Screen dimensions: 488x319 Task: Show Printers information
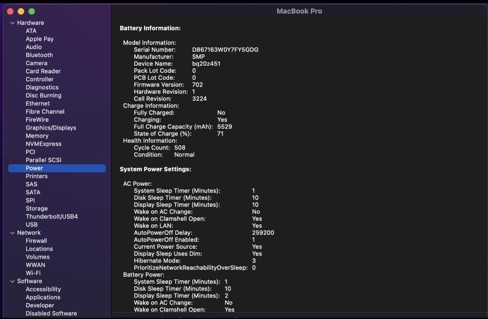37,177
